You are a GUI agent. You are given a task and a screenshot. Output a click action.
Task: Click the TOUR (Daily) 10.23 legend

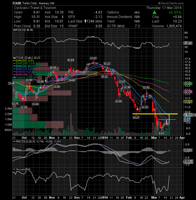click(x=27, y=58)
